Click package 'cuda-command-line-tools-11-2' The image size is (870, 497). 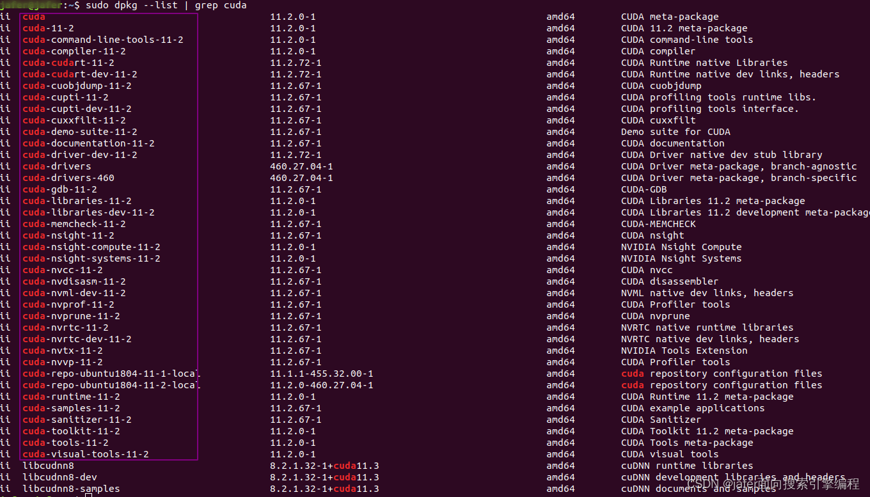click(x=103, y=40)
